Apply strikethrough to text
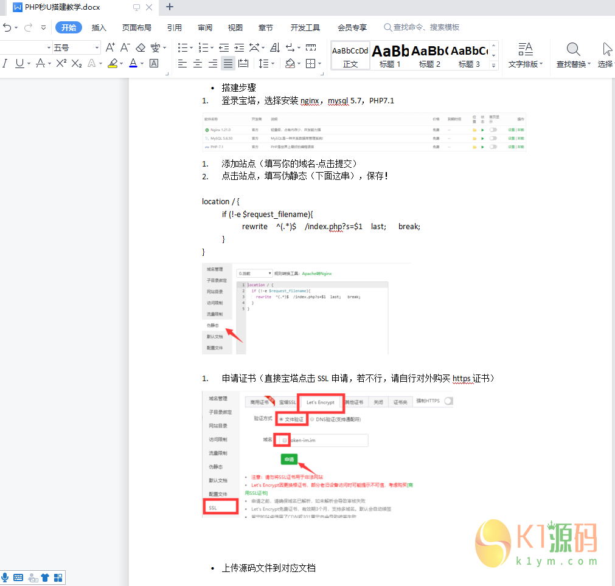The height and width of the screenshot is (586, 615). [x=40, y=63]
